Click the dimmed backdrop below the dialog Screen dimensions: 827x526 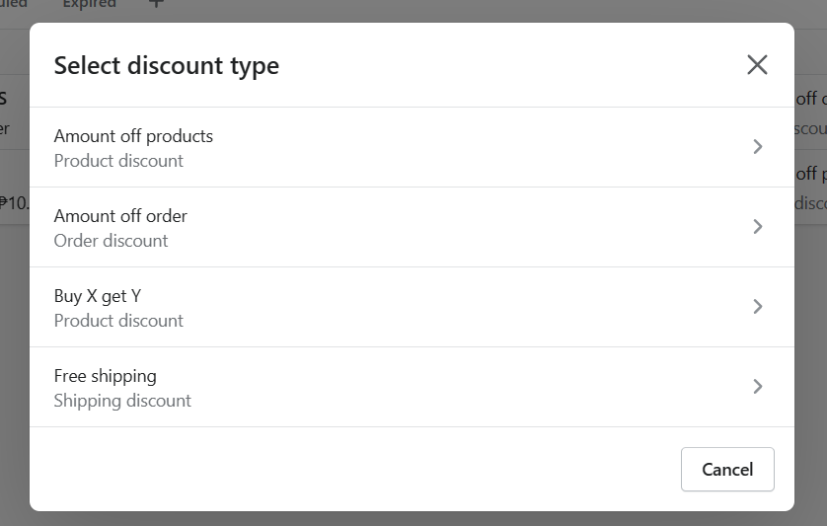coord(412,519)
